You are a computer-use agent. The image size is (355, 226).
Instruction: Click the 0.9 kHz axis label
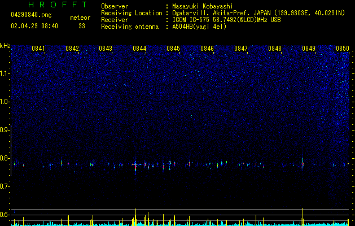pyautogui.click(x=5, y=130)
